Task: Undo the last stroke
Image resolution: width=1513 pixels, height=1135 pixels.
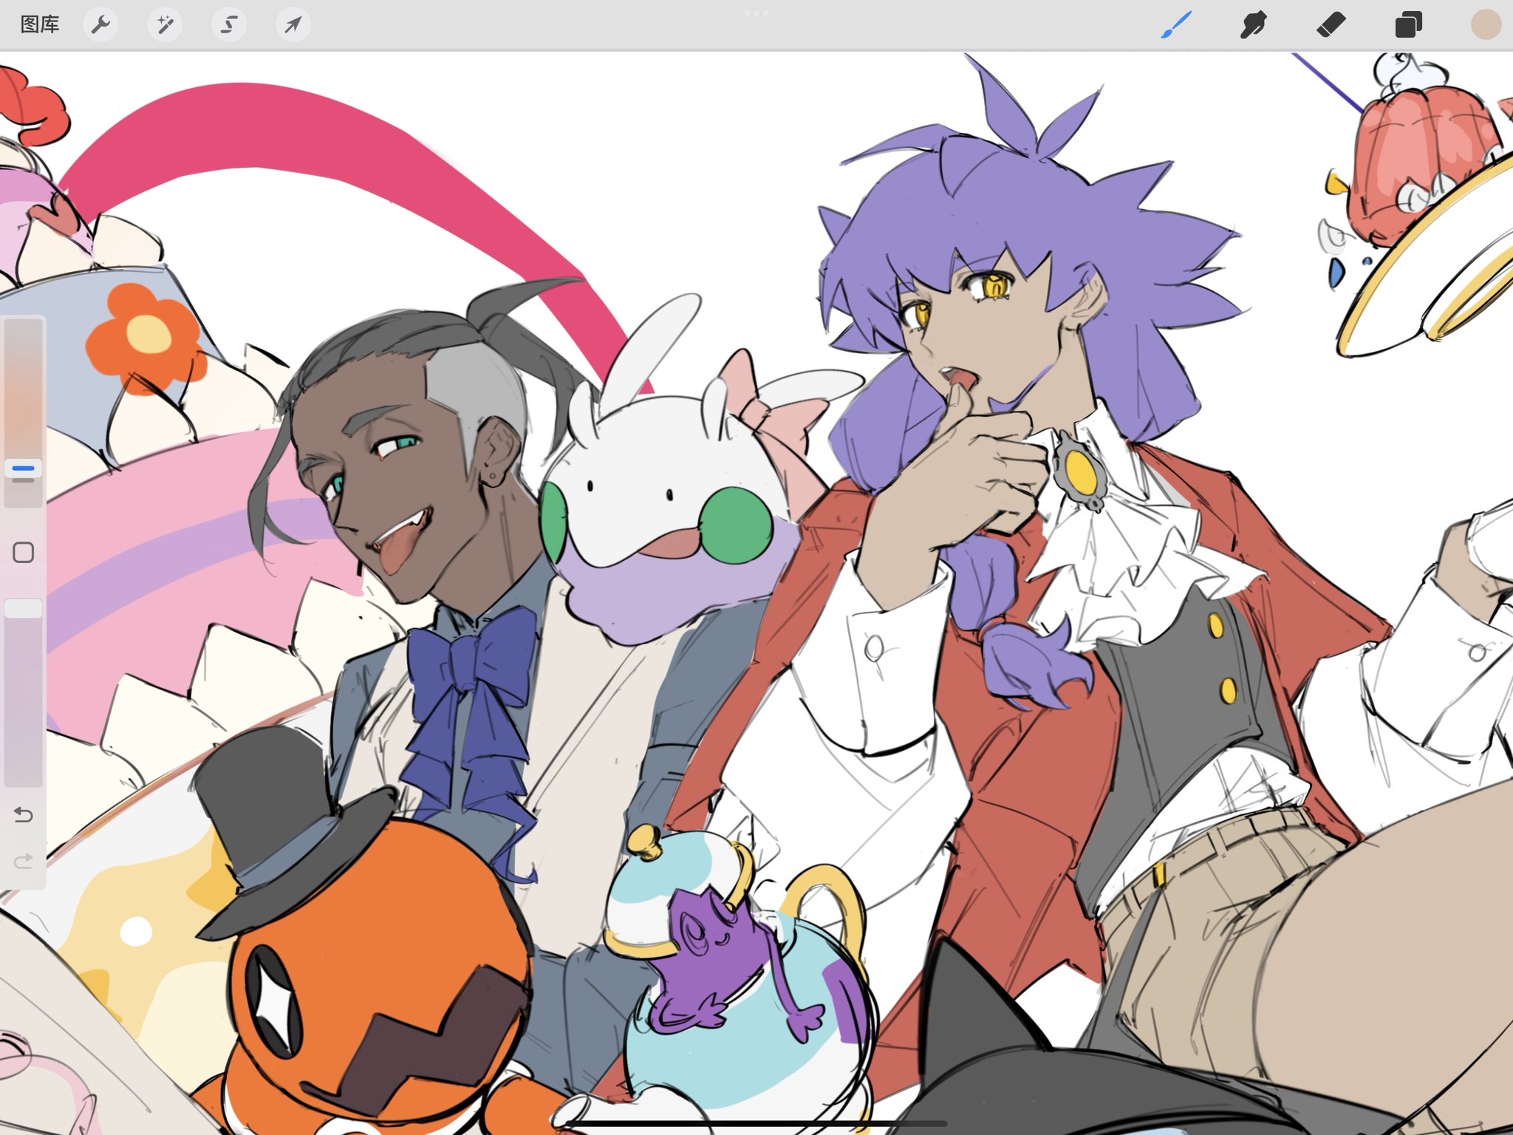Action: 24,814
